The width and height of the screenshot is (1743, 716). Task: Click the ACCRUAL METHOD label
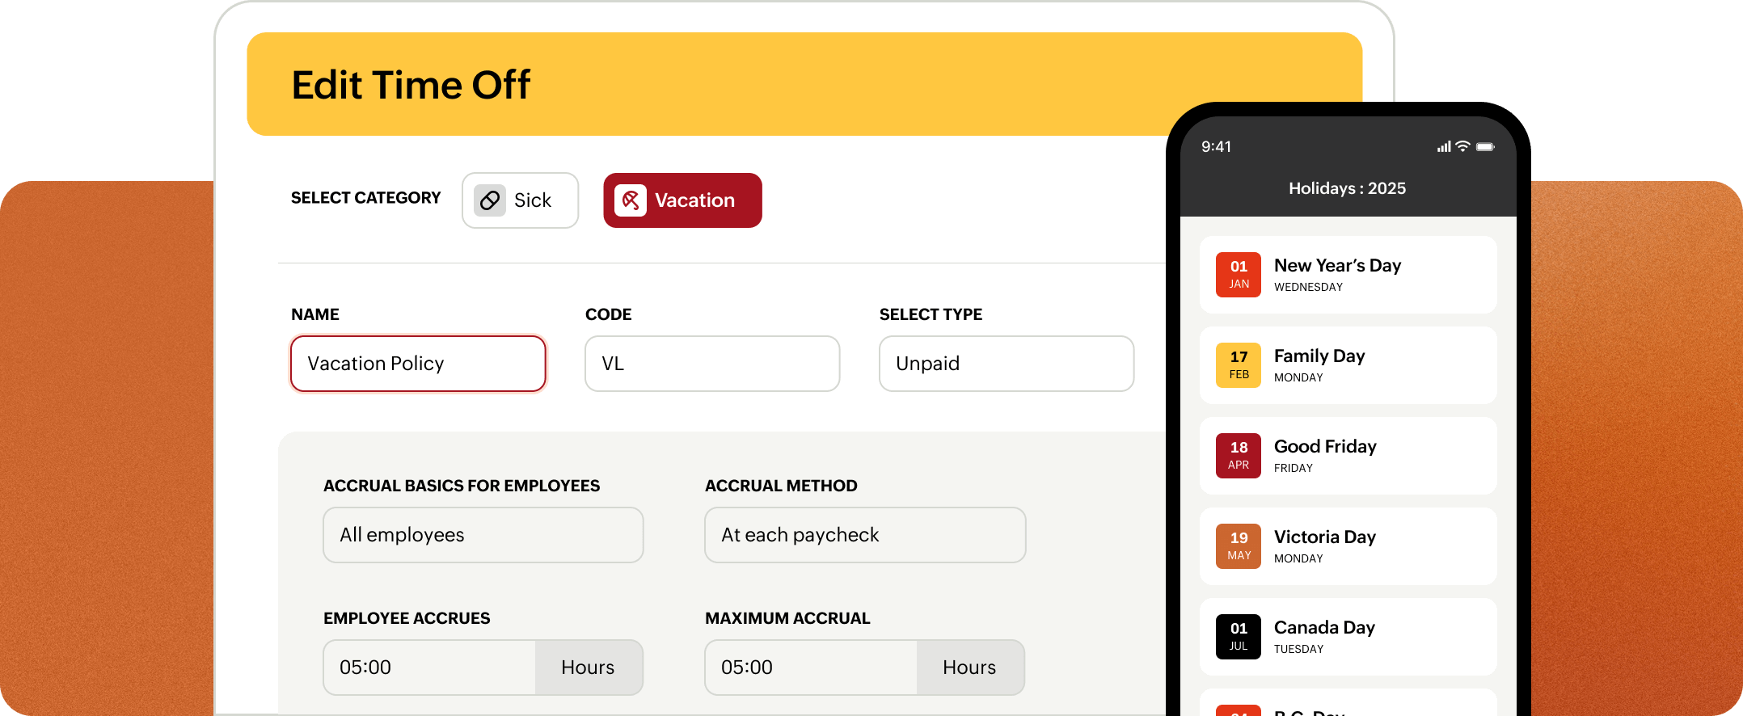coord(781,486)
